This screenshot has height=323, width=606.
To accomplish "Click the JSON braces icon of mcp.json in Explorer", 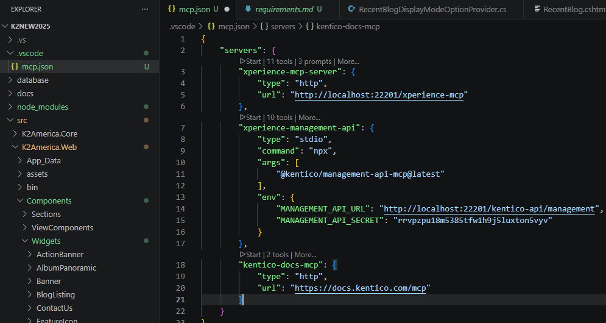I will click(x=15, y=66).
